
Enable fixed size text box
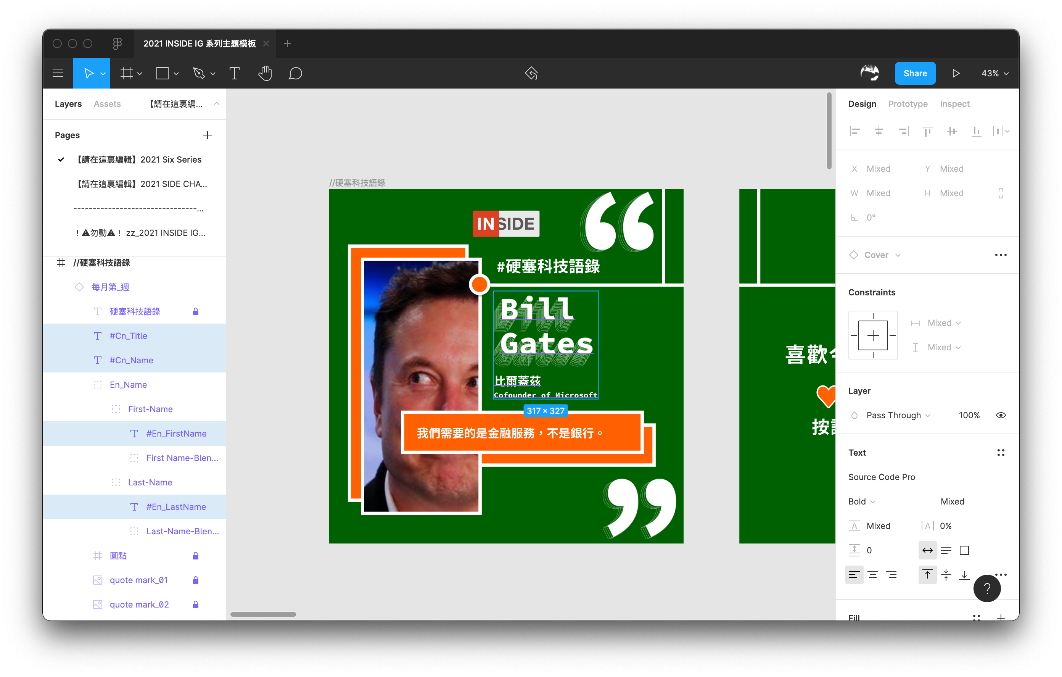(964, 550)
